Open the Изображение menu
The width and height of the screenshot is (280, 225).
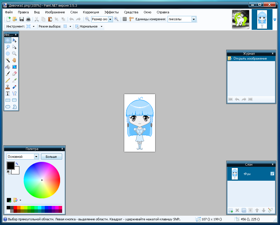55,12
